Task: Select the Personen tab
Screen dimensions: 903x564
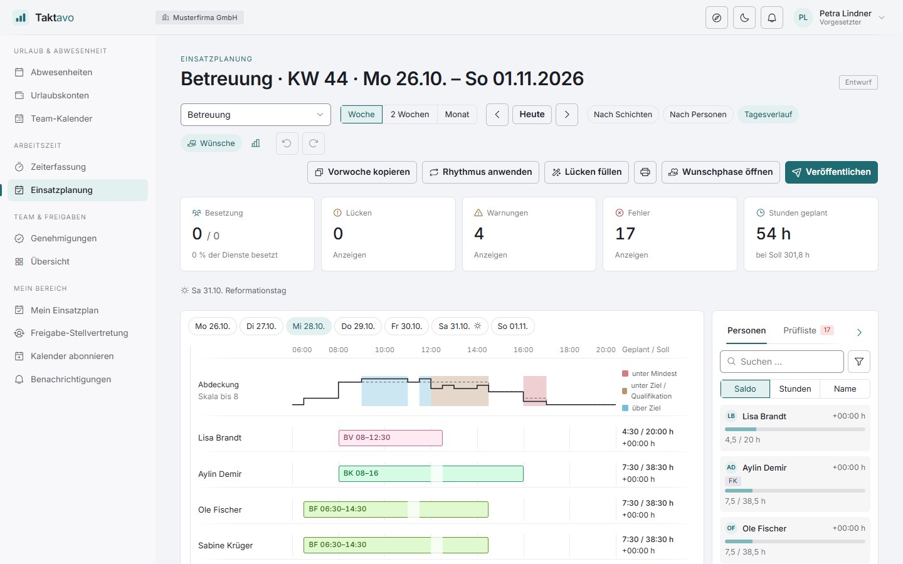Action: click(746, 330)
